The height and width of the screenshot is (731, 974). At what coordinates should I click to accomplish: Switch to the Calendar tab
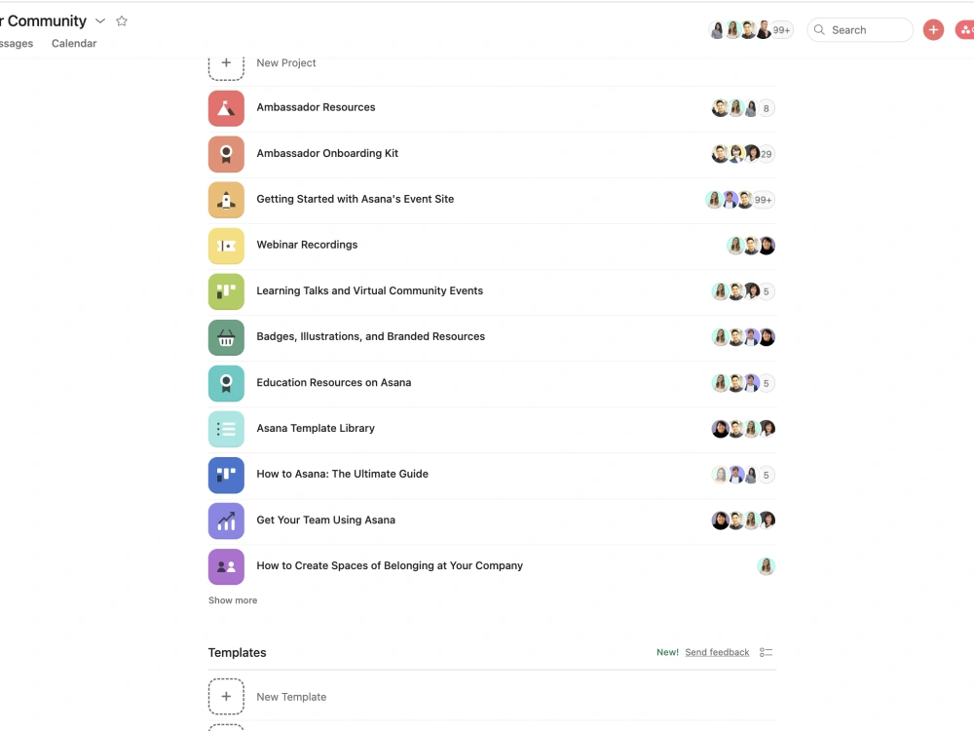click(74, 44)
